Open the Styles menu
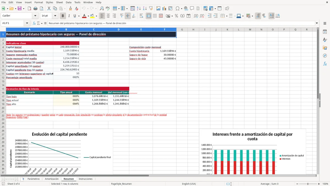Viewport: 330px width, 186px height. coord(50,2)
